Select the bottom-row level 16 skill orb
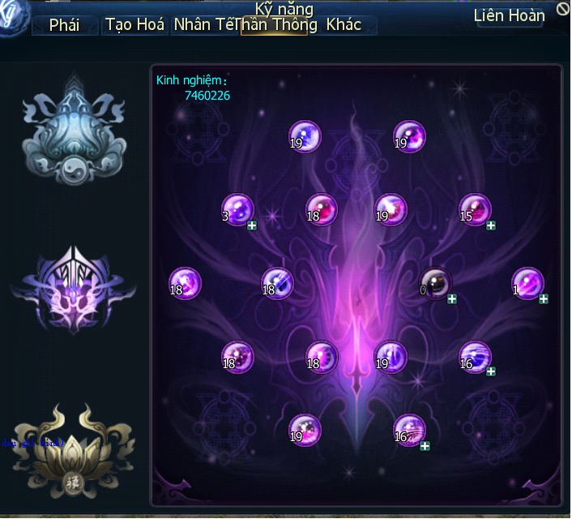This screenshot has width=572, height=519. pos(409,430)
